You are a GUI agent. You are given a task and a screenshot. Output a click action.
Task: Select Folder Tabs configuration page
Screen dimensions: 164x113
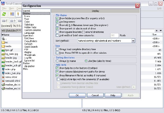pyautogui.click(x=30, y=27)
